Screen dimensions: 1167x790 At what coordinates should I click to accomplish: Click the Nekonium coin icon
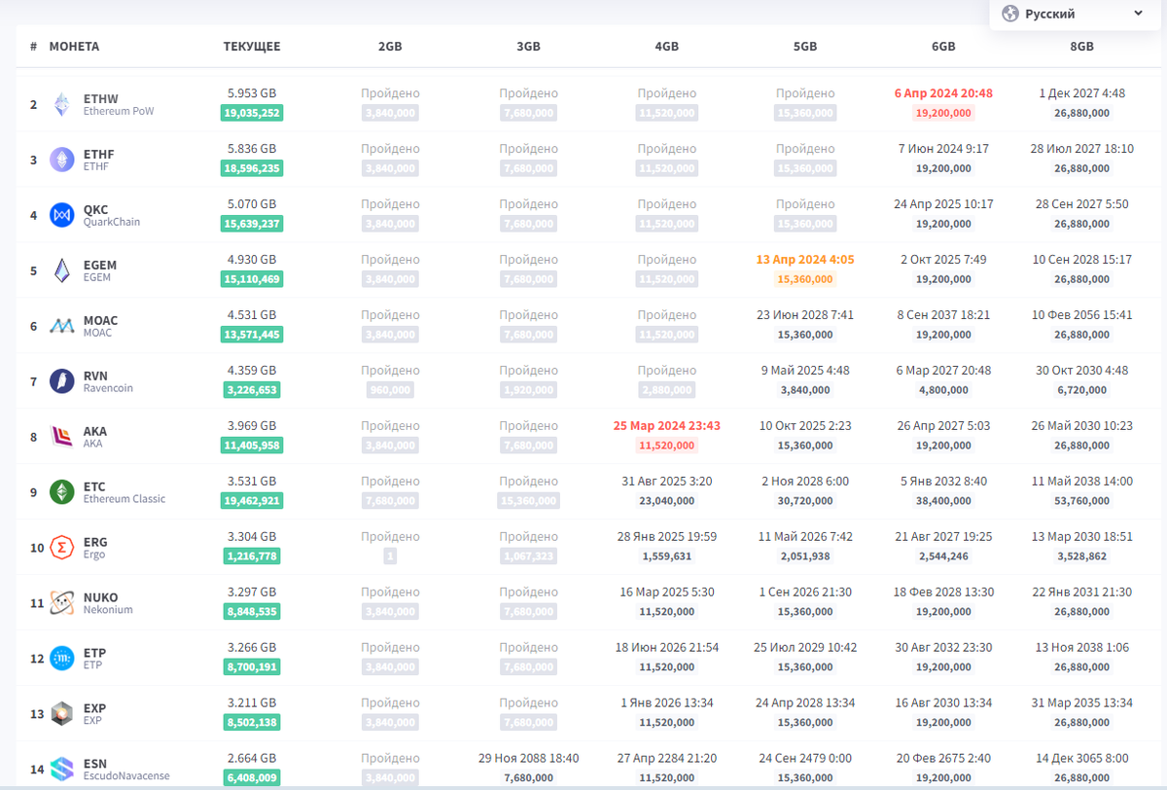click(x=62, y=603)
